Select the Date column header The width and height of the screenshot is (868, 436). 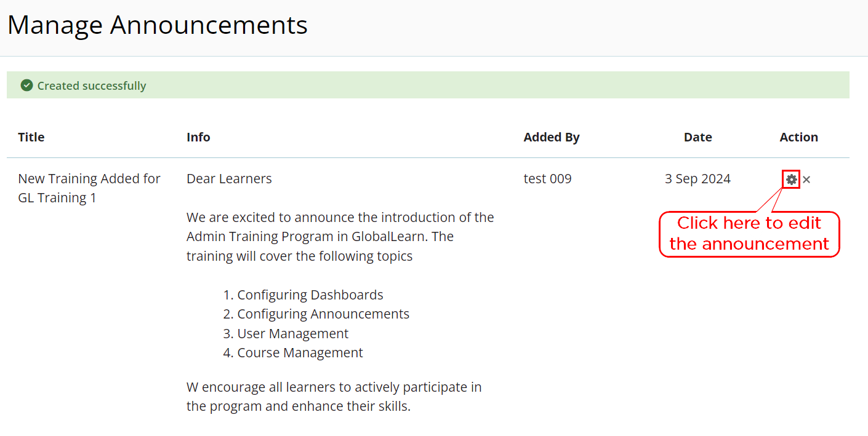click(x=697, y=137)
